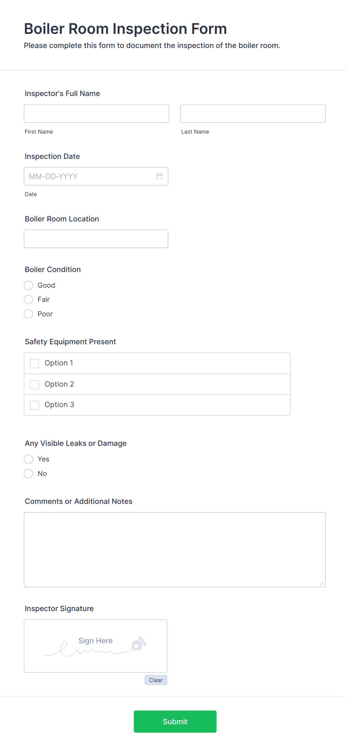Open the calendar date picker icon
The height and width of the screenshot is (751, 346).
[x=160, y=176]
